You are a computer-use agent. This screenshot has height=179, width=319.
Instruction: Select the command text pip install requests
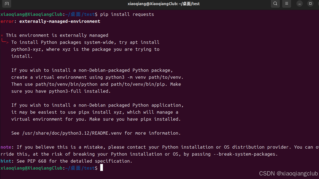tap(127, 14)
